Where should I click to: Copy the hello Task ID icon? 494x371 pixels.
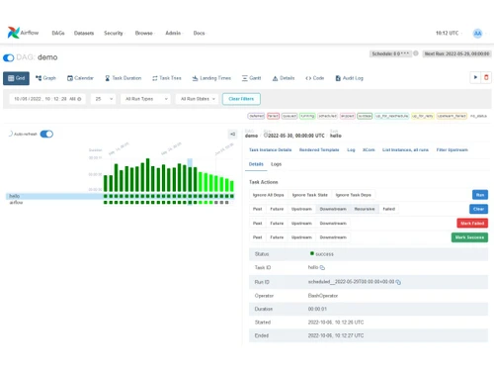[x=322, y=268]
